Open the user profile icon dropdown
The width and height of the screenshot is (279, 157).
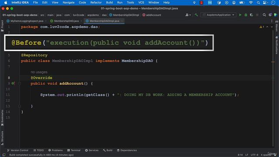188,15
